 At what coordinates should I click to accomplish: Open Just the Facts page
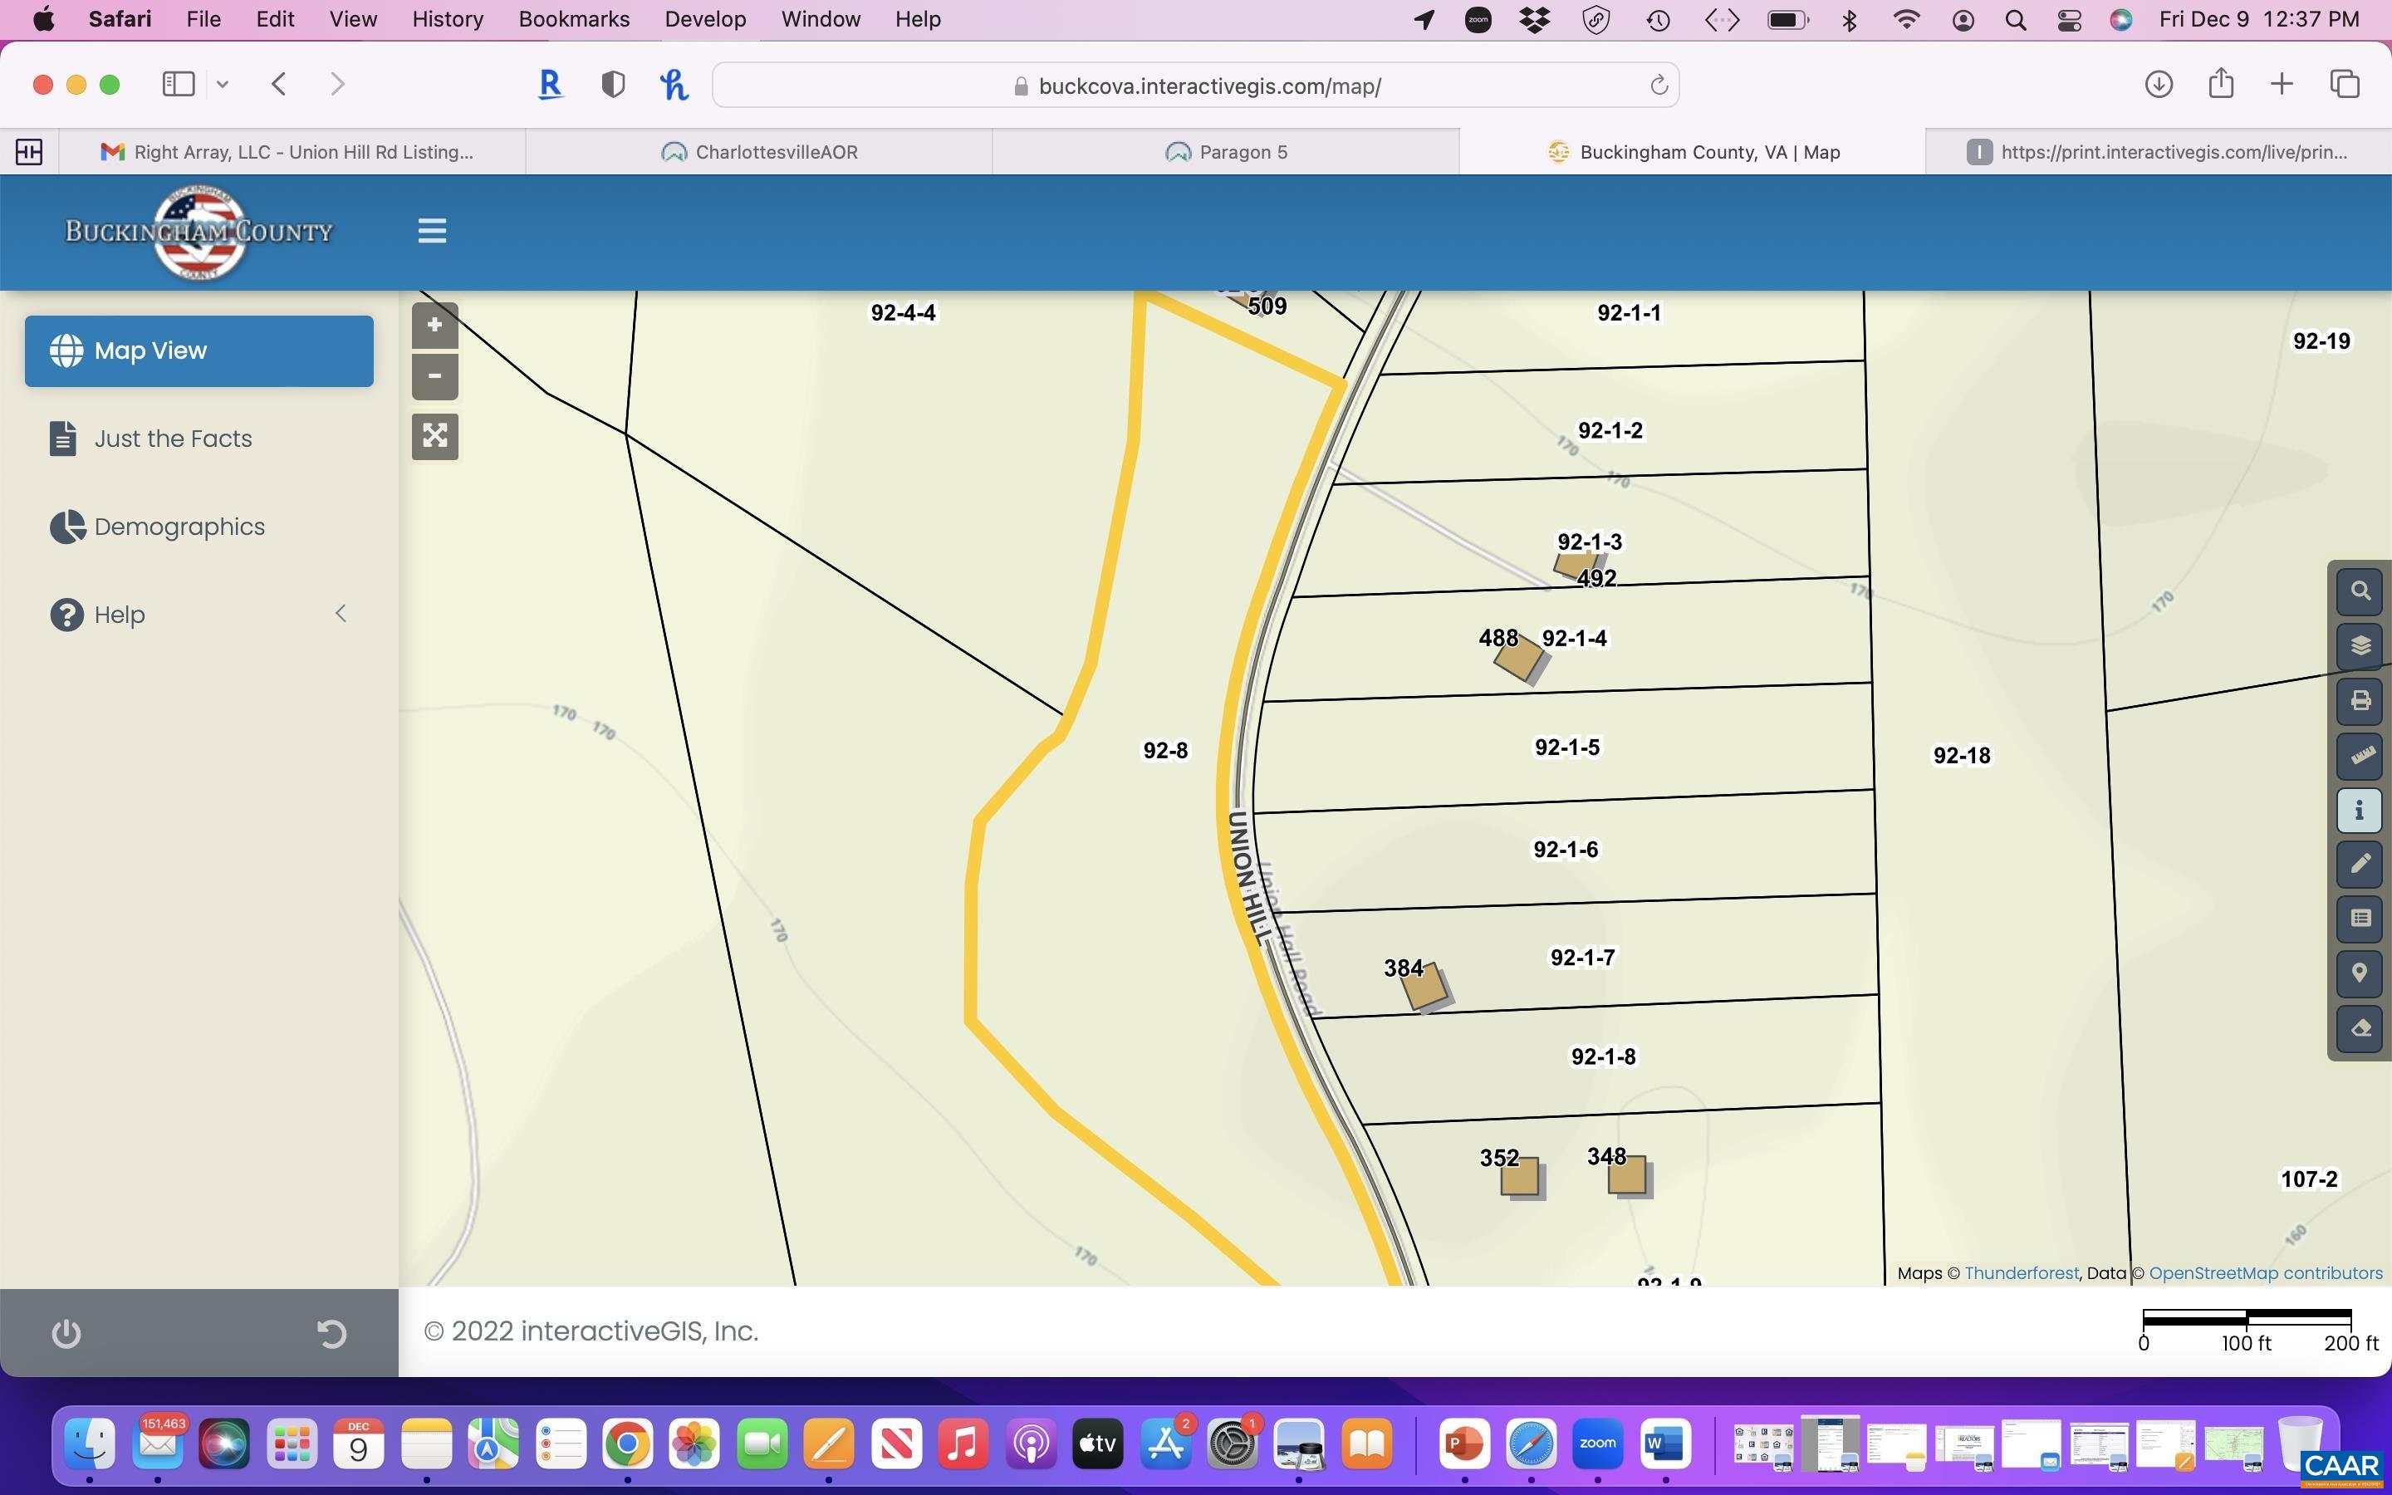[x=173, y=439]
